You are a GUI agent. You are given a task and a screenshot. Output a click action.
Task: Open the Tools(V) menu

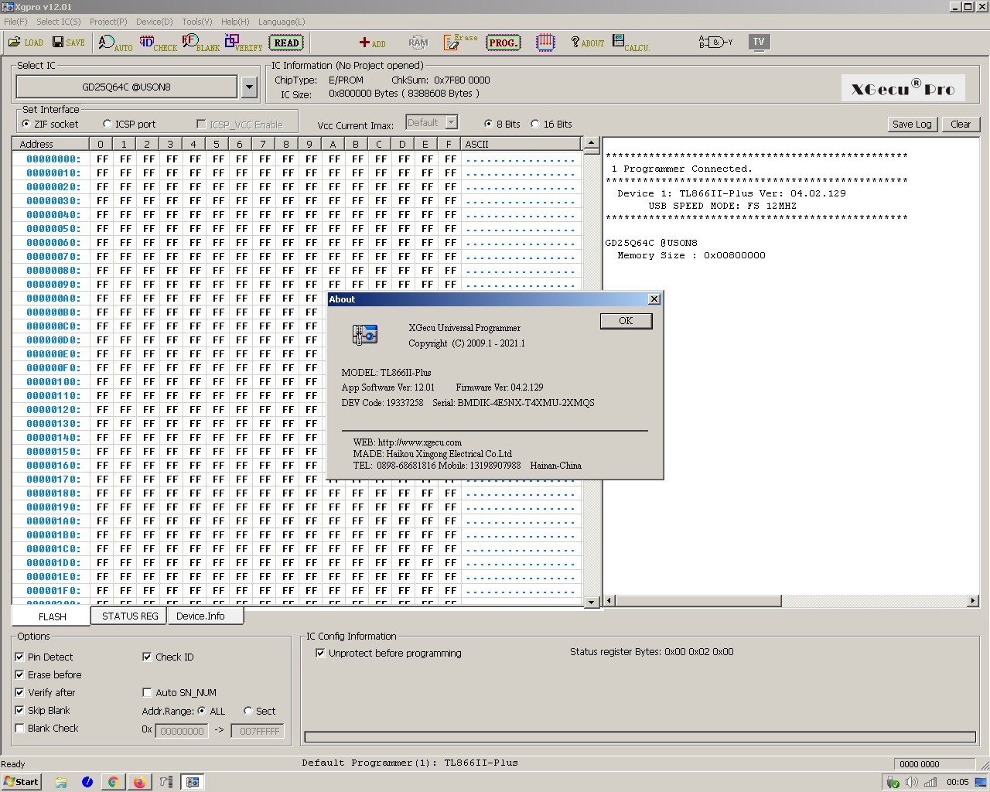coord(197,22)
